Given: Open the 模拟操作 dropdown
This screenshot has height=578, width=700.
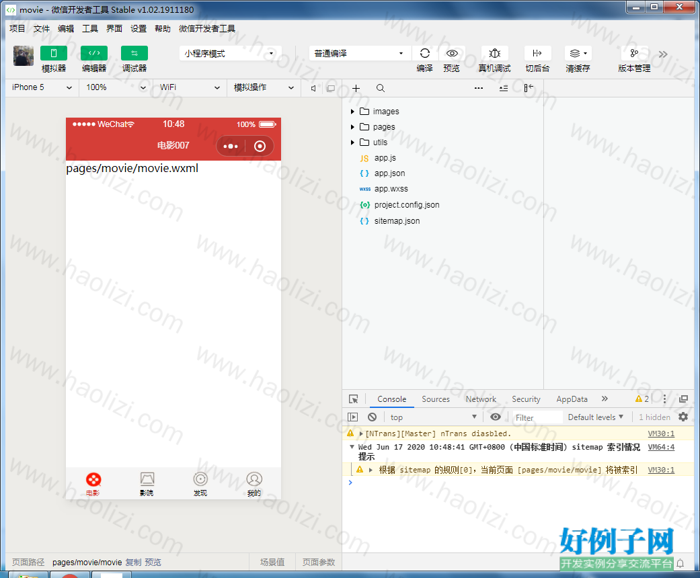Looking at the screenshot, I should coord(264,87).
